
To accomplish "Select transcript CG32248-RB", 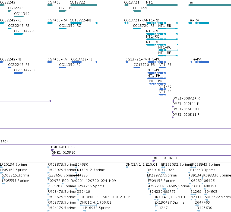I will click(19, 26).
